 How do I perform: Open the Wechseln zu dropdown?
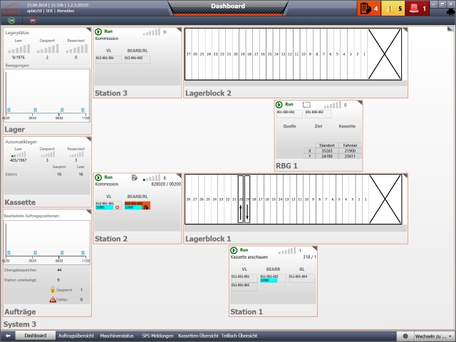click(x=432, y=335)
